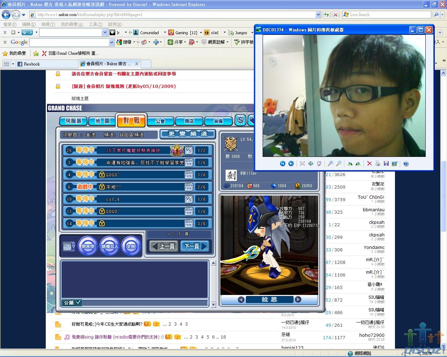This screenshot has height=357, width=447.
Task: Rotate the photo clockwise
Action: (350, 164)
